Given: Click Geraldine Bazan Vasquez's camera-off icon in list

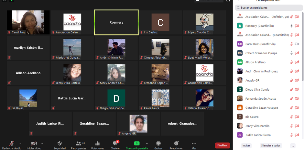Looking at the screenshot, I should pyautogui.click(x=297, y=108).
